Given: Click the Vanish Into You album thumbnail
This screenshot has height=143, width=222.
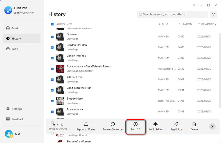Looking at the screenshot, I should coord(60,58).
